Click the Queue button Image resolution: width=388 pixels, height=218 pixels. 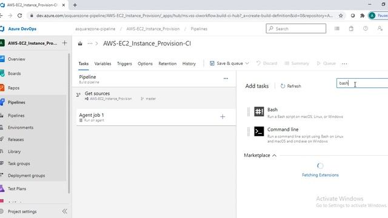click(x=326, y=64)
